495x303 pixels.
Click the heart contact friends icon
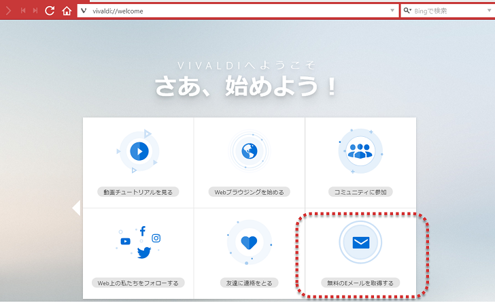point(249,242)
